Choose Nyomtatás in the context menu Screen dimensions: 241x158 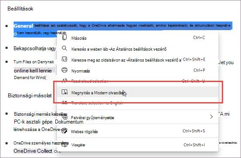[x=138, y=71]
